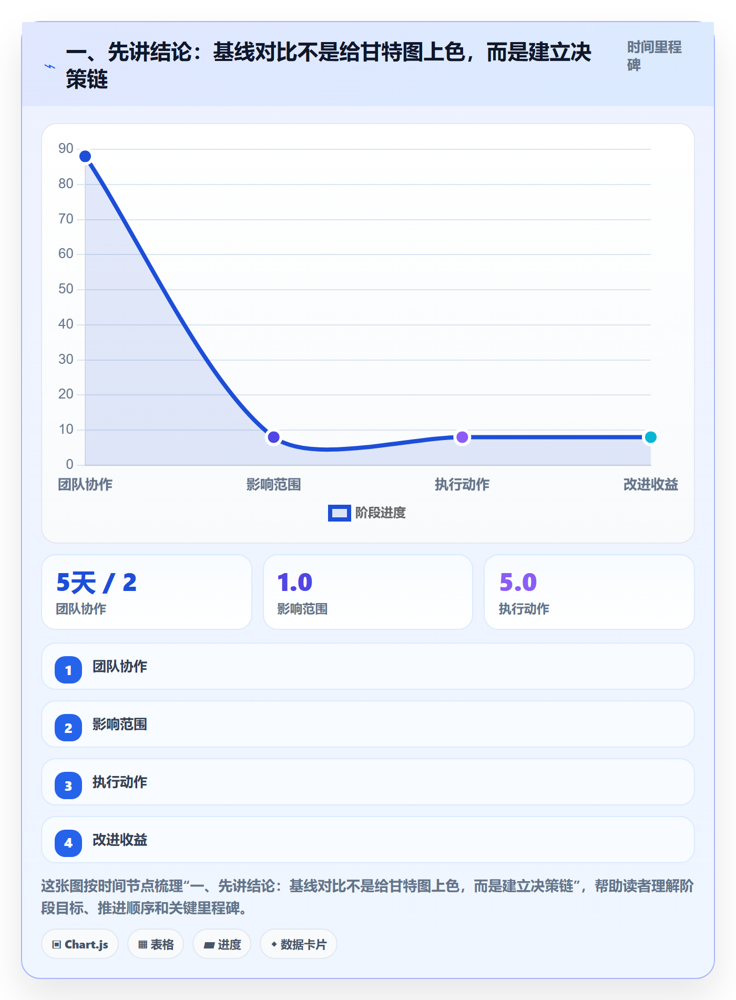Click the 1.0 影响范围 stat card
The width and height of the screenshot is (736, 1000).
point(368,592)
